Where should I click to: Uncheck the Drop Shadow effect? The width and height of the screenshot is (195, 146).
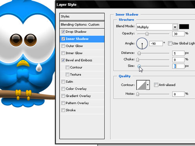pos(63,32)
